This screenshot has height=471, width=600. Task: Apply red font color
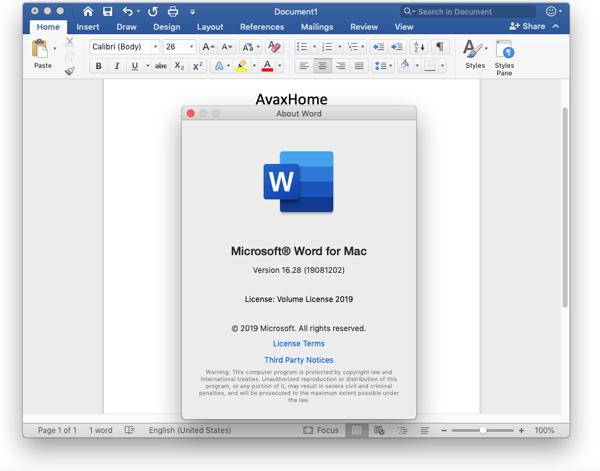tap(267, 66)
